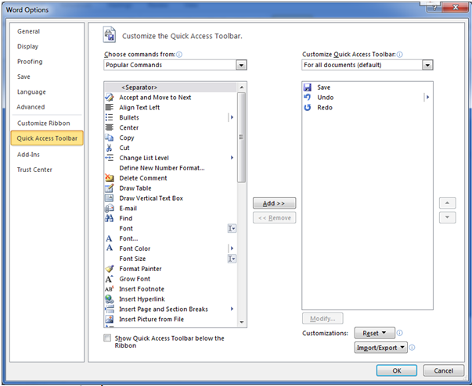Select the Insert Footnote icon

(x=110, y=289)
